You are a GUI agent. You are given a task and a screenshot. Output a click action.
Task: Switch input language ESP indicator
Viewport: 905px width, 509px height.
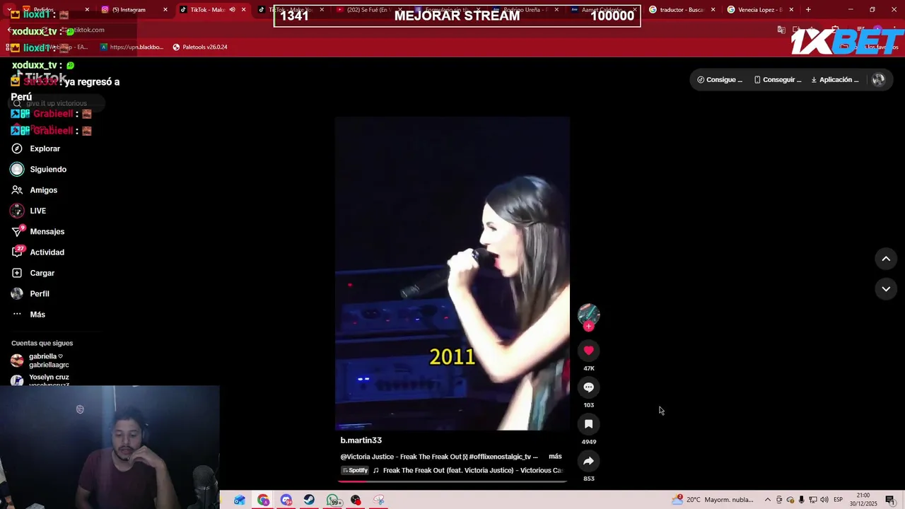(x=838, y=500)
